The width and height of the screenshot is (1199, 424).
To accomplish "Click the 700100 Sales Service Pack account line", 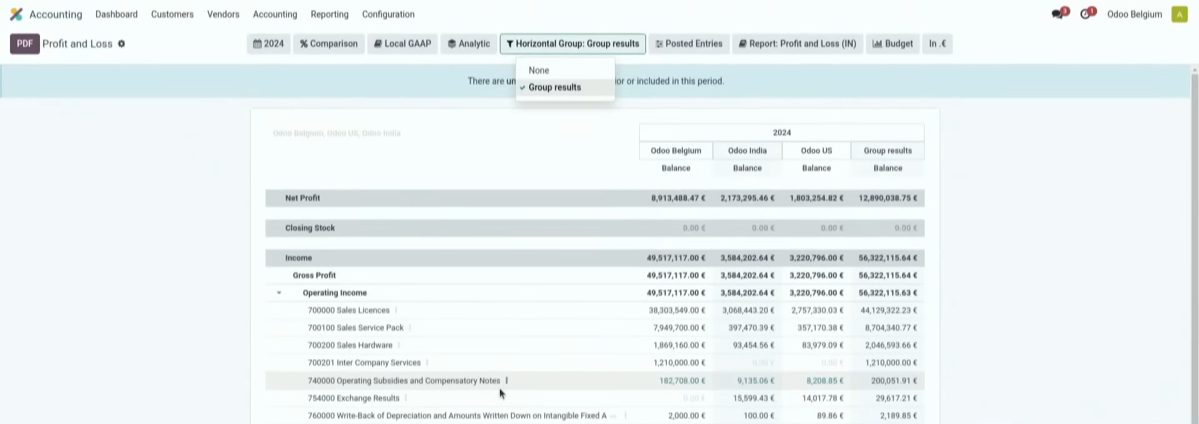I will 356,327.
